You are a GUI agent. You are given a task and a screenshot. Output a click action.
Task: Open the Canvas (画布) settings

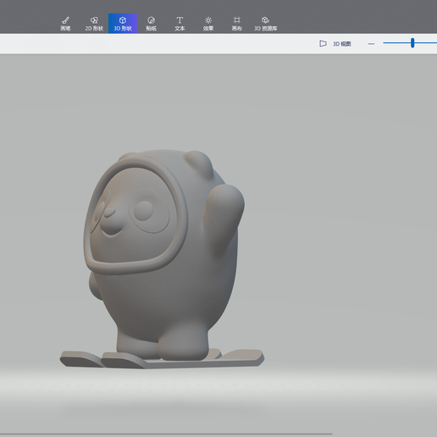(x=237, y=24)
